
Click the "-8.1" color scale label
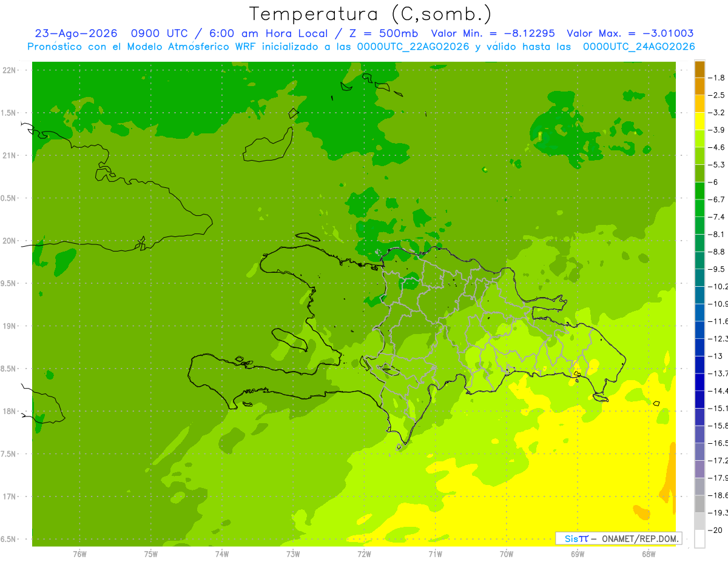coord(718,234)
